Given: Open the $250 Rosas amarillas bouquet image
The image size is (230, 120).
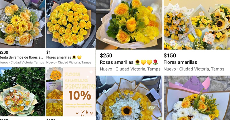Looking at the screenshot, I should point(129,25).
